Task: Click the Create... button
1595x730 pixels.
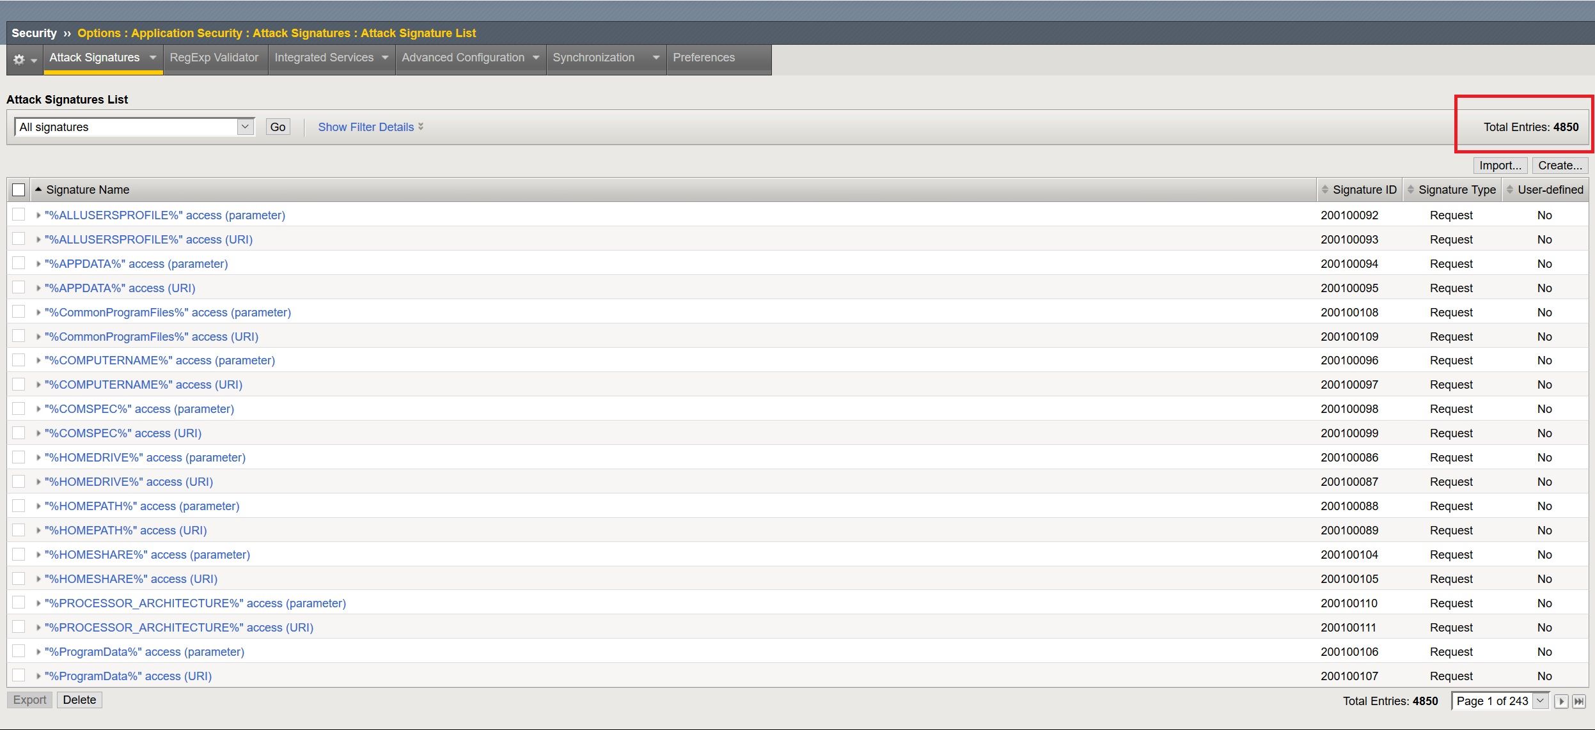Action: coord(1560,166)
